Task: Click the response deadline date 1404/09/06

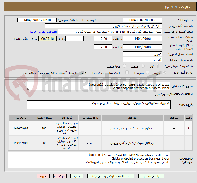Action: (142, 38)
